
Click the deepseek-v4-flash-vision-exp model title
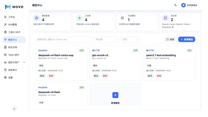point(56,55)
